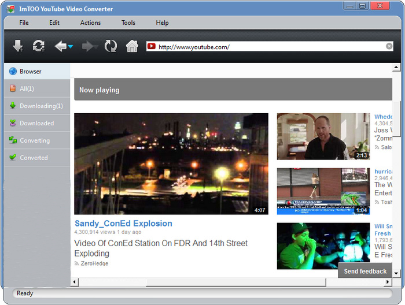The width and height of the screenshot is (405, 305).
Task: Click the Sandy explosion video thumbnail
Action: coord(171,163)
